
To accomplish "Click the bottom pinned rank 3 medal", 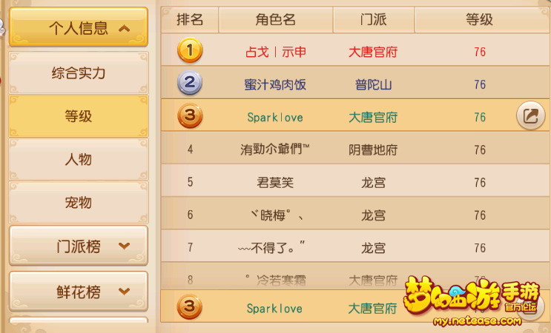I will [189, 306].
